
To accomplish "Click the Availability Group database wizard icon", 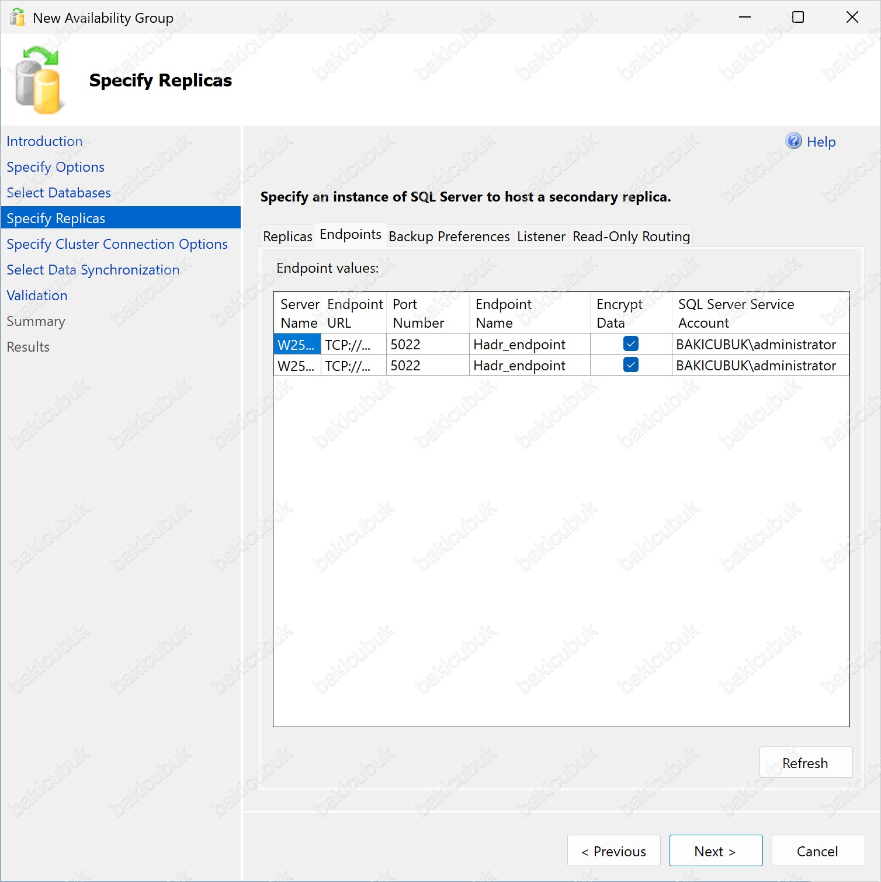I will coord(38,80).
